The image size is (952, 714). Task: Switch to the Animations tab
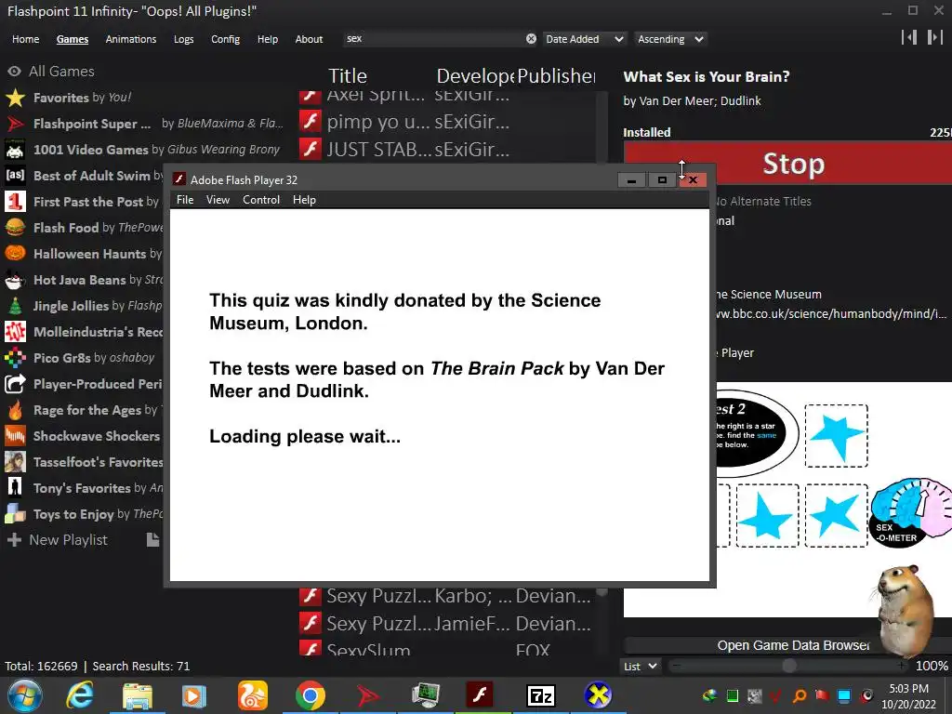(x=130, y=39)
